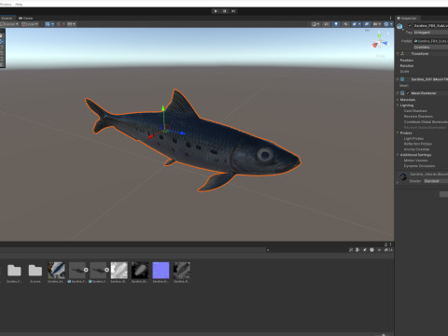The width and height of the screenshot is (448, 336).
Task: Open the scene draw mode dropdown
Action: pos(315,24)
